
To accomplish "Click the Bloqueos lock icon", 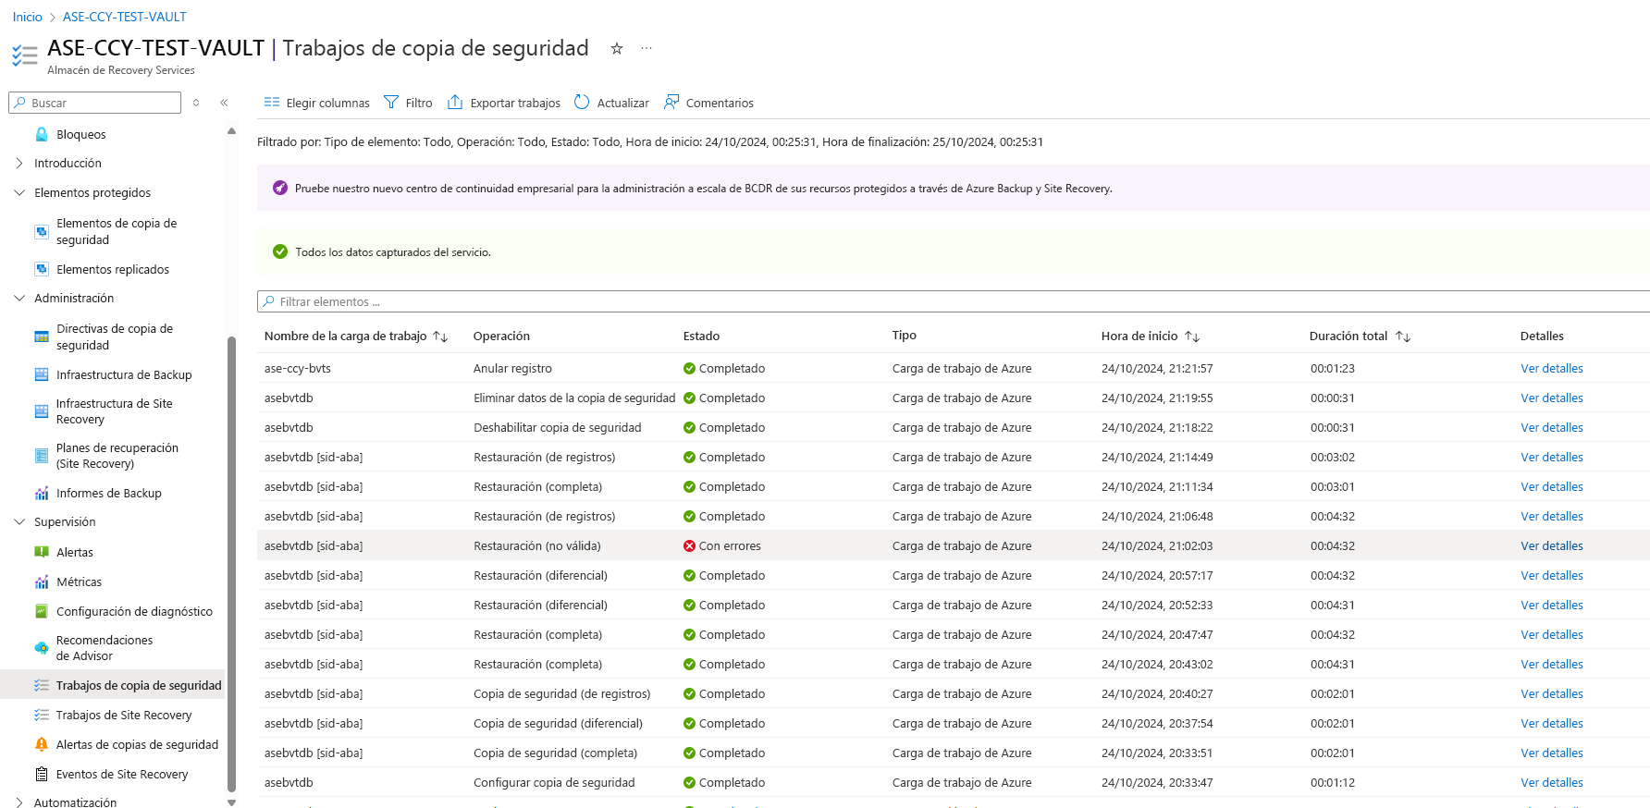I will [42, 134].
